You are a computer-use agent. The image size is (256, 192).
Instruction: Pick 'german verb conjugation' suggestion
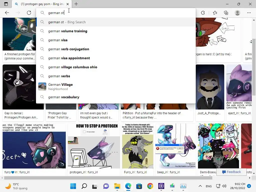click(116, 49)
